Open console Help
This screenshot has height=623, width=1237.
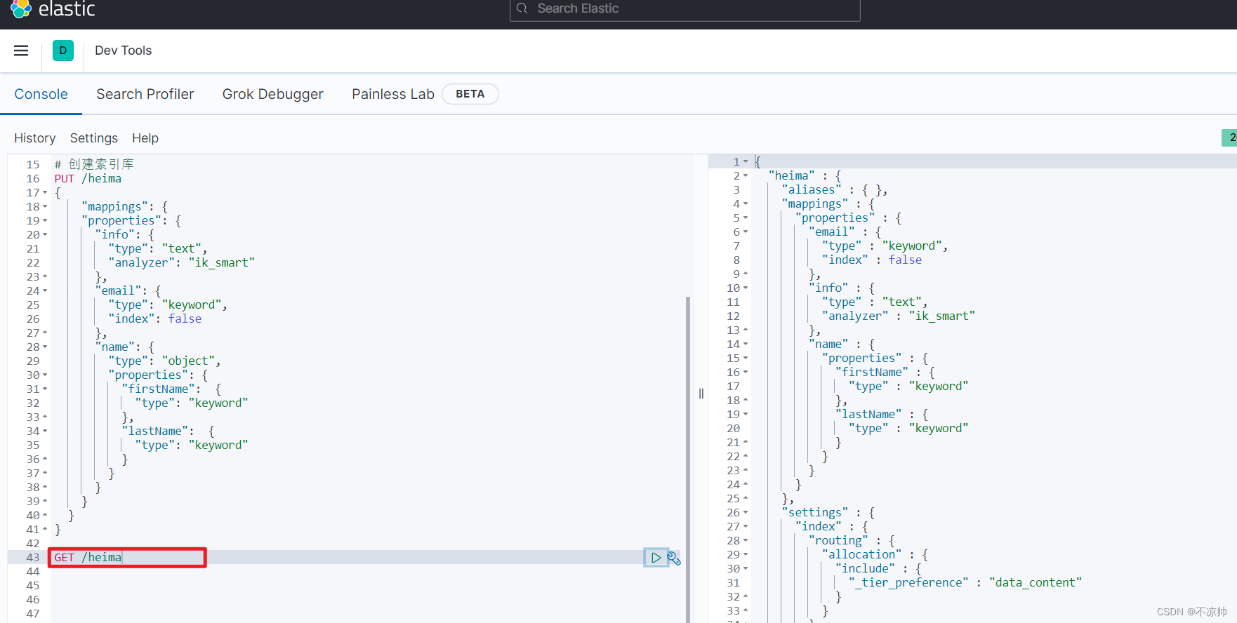[145, 138]
